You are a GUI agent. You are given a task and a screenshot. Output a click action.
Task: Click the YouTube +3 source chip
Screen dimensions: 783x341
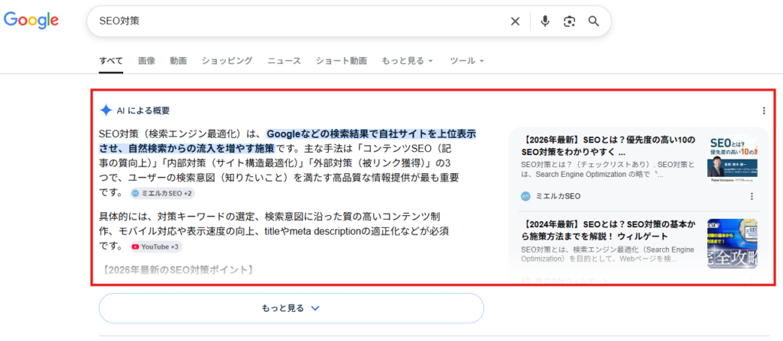point(156,246)
